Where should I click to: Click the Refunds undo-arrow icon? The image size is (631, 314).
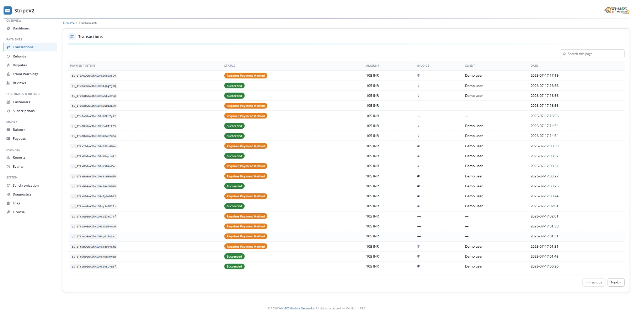8,56
